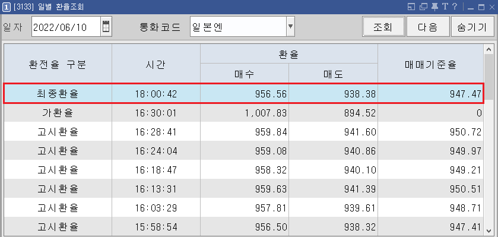
Task: Click the scrollbar down arrow
Action: [489, 230]
